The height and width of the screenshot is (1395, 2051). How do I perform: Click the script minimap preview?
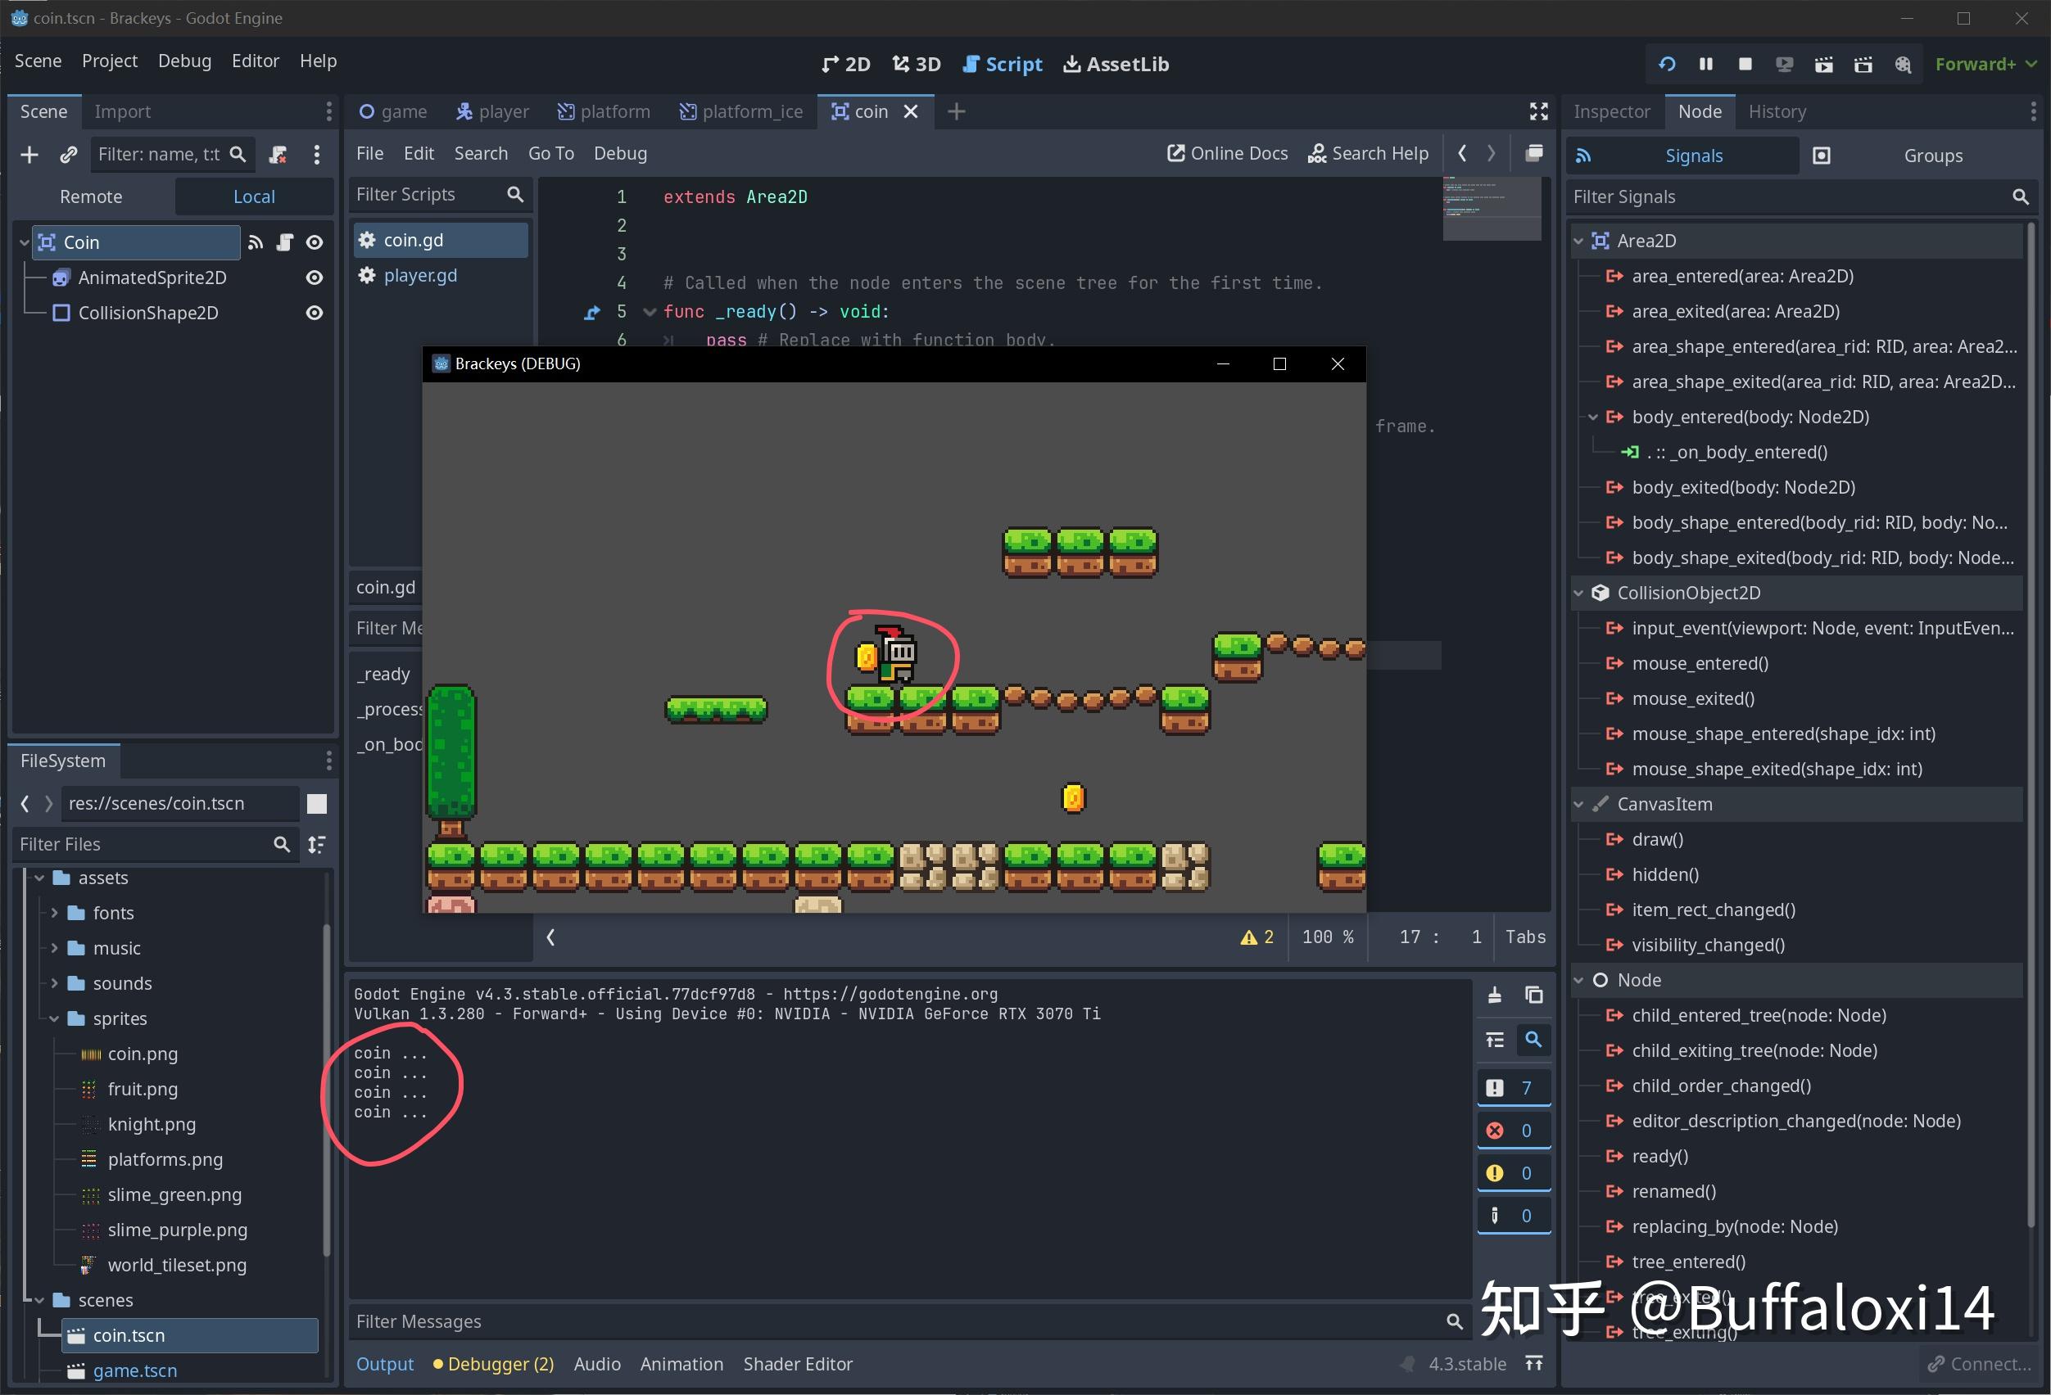[x=1492, y=207]
